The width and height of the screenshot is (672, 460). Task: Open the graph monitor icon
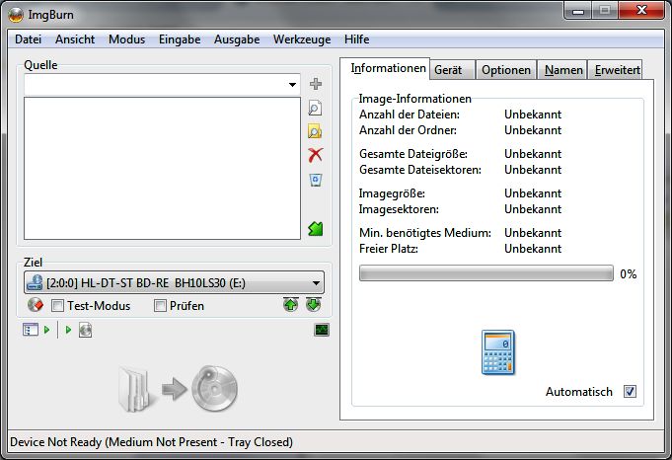[322, 330]
